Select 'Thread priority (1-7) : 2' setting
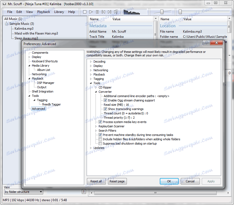 (x=119, y=118)
